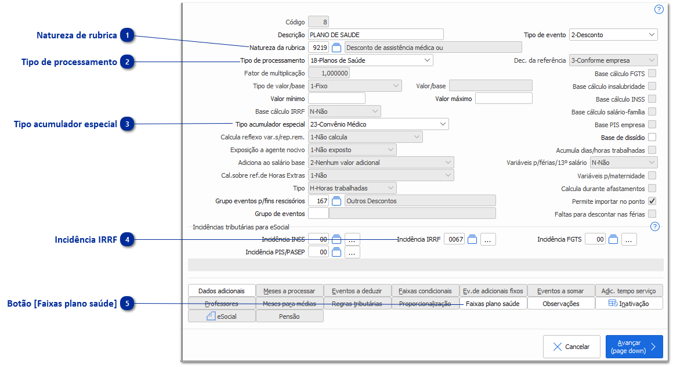Click Ev.de adicionais fixos button
This screenshot has height=367, width=673.
pyautogui.click(x=493, y=291)
